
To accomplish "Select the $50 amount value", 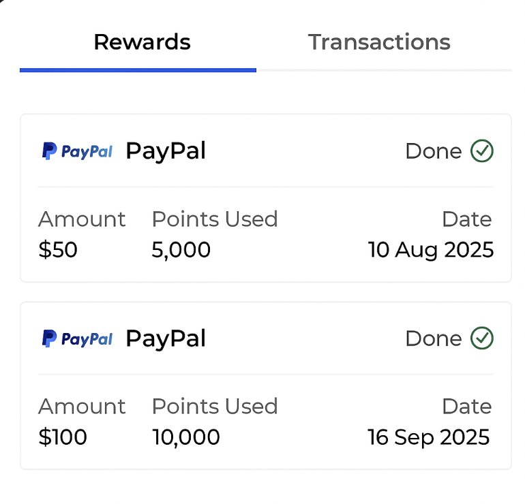I will pos(58,250).
